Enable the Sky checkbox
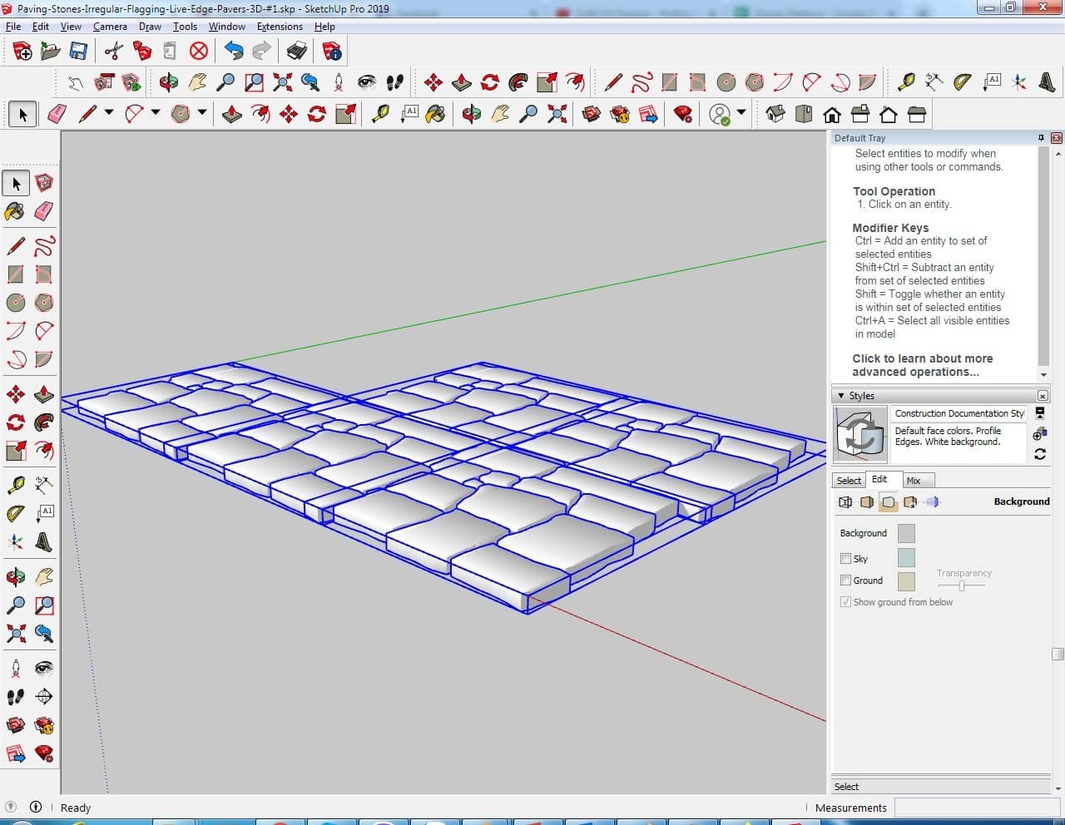 click(x=845, y=558)
